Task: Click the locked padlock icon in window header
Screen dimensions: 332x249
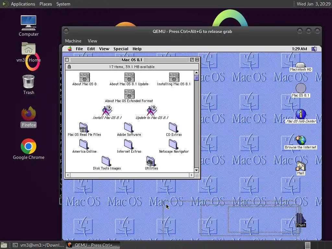Action: [69, 67]
